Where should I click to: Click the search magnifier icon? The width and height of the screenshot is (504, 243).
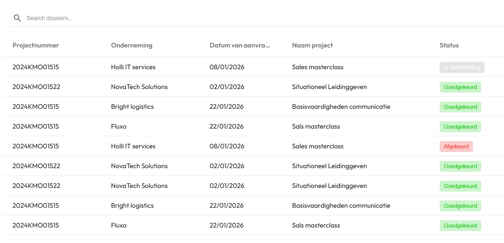pos(17,18)
